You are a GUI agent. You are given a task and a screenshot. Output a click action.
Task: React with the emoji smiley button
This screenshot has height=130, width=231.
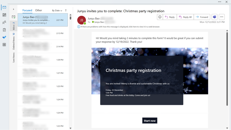pos(160,17)
